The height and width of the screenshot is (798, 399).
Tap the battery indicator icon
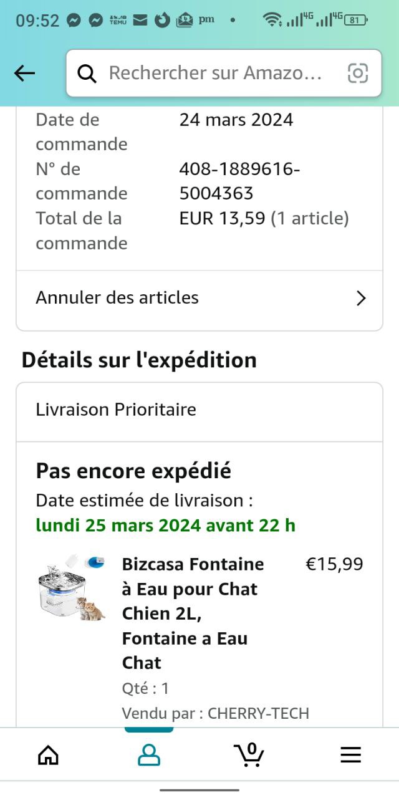point(355,20)
